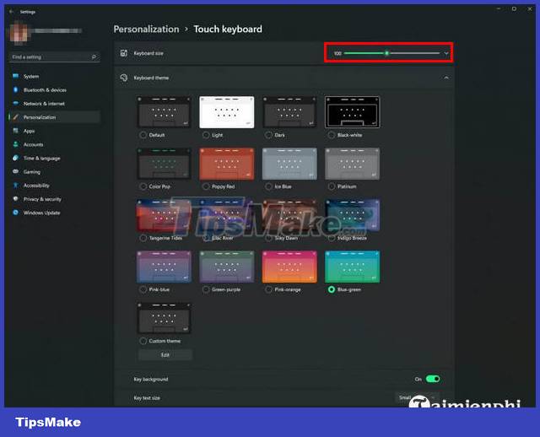The height and width of the screenshot is (437, 540).
Task: Open Windows Update settings
Action: click(x=55, y=213)
